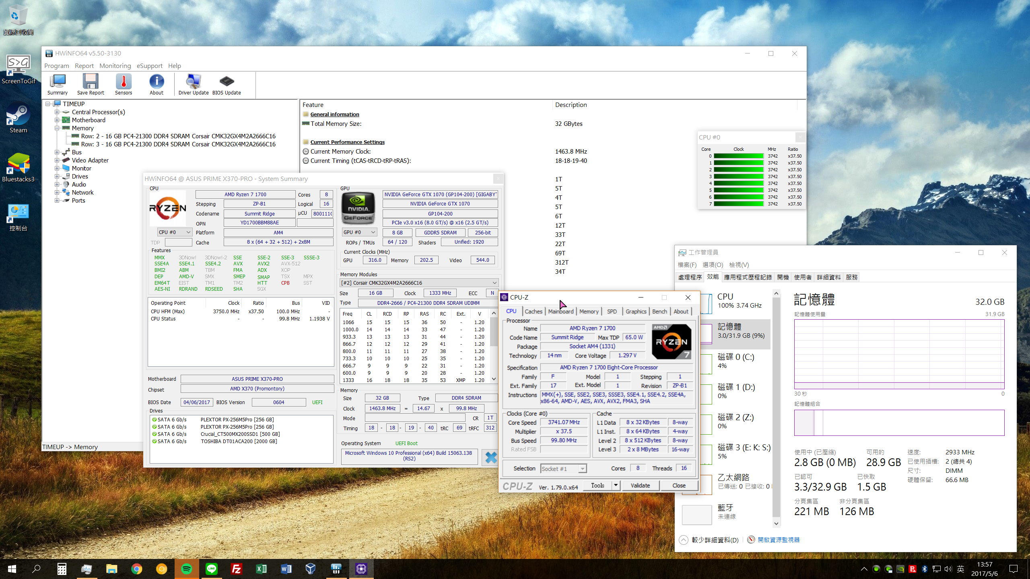
Task: Click the memory timing table scroll down arrow
Action: [494, 379]
